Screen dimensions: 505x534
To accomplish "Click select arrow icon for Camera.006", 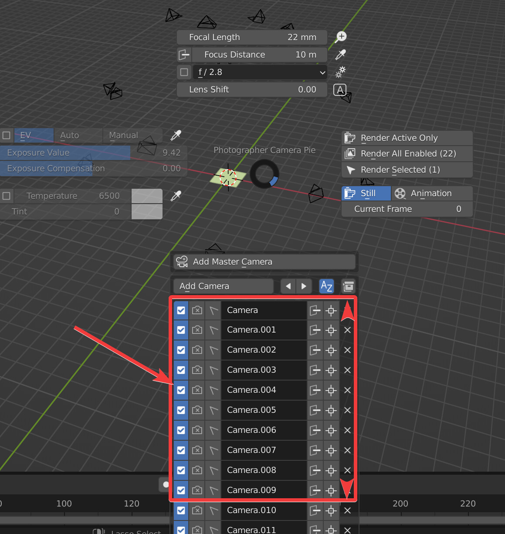I will [213, 430].
